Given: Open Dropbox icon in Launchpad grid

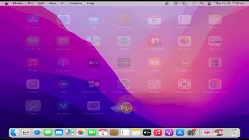Looking at the screenshot, I should [x=63, y=106].
